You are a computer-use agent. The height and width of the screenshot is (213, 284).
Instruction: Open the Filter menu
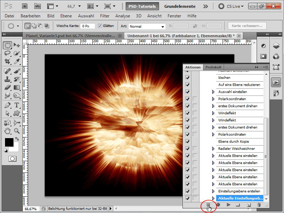point(105,16)
